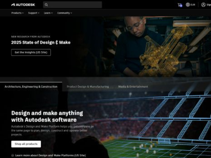Click the search magnifier icon

coord(46,5)
